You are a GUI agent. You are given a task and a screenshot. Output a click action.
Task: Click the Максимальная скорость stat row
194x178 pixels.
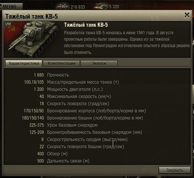pyautogui.click(x=75, y=97)
